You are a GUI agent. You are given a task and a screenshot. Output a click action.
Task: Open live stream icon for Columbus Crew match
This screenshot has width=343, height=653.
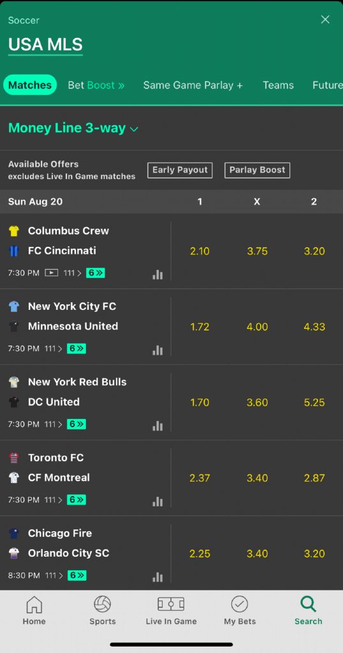[51, 273]
